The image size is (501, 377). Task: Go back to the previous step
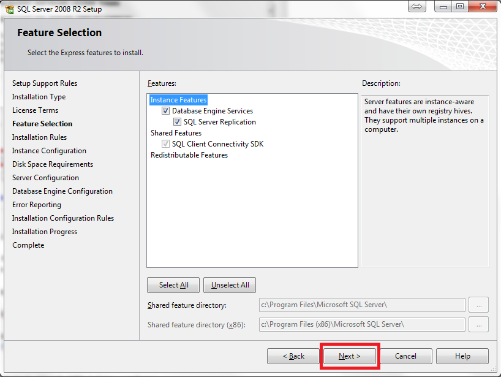coord(293,356)
